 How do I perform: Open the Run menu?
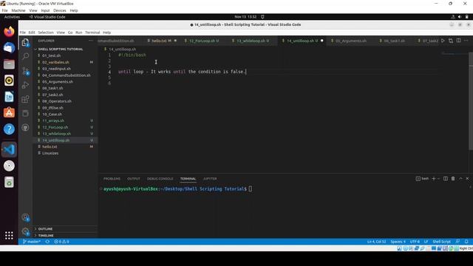(79, 33)
